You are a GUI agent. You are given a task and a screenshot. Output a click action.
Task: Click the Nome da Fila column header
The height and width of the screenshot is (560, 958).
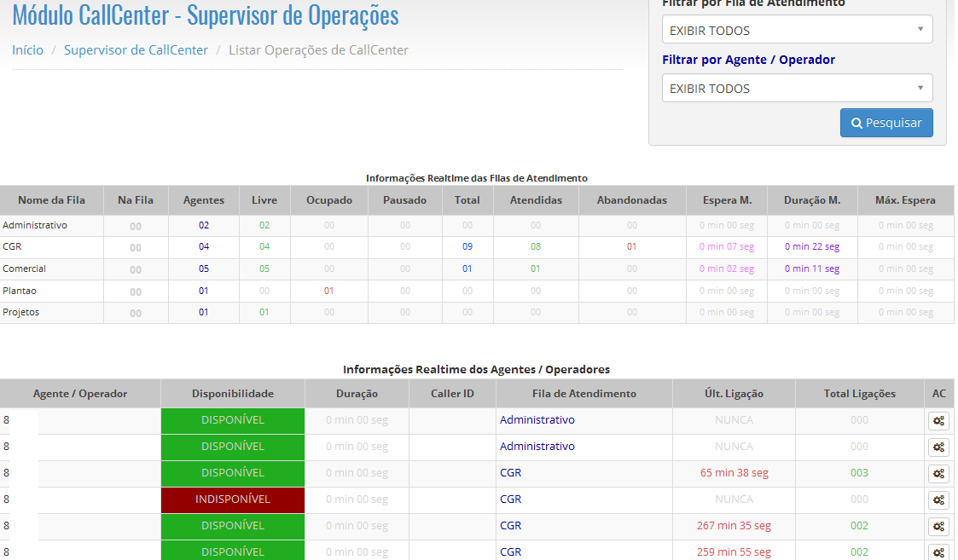tap(51, 200)
